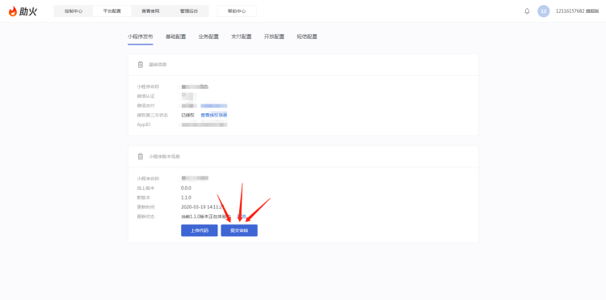Click the 提交审核 button
Image resolution: width=606 pixels, height=300 pixels.
pyautogui.click(x=239, y=230)
